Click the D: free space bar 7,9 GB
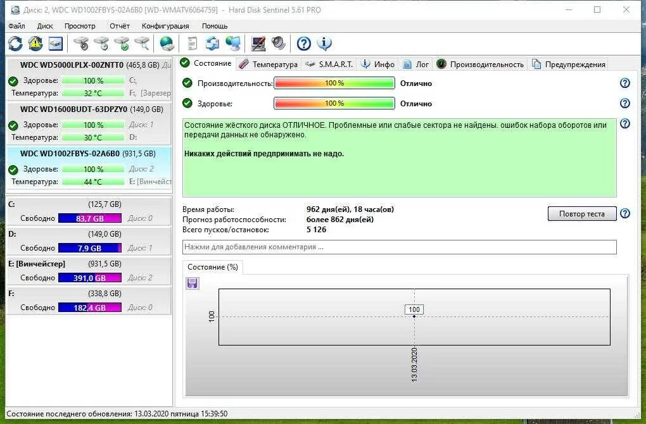646x424 pixels. pyautogui.click(x=90, y=248)
